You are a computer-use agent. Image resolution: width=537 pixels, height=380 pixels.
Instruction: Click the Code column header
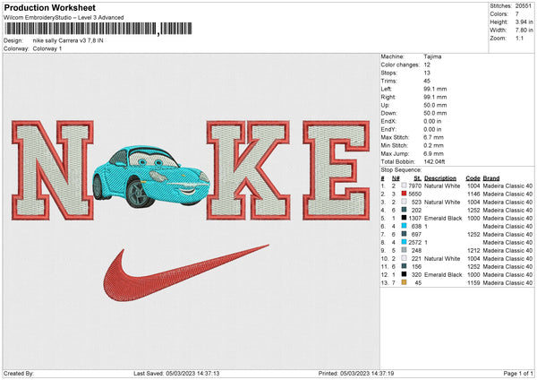pos(473,178)
